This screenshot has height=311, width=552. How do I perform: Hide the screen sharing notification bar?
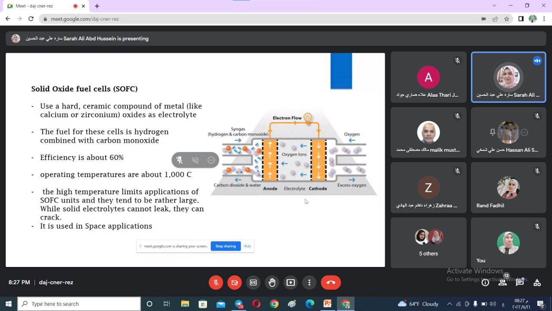coord(247,246)
